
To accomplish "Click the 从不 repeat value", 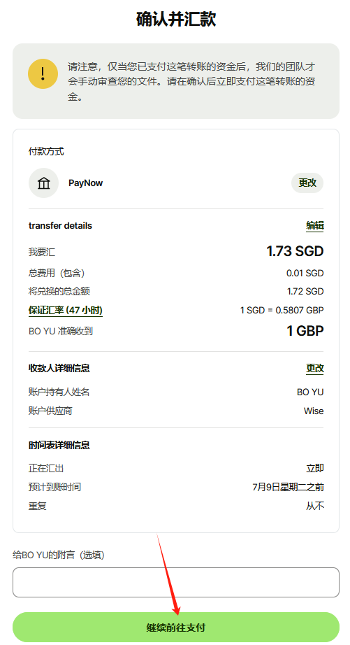I will click(x=314, y=506).
